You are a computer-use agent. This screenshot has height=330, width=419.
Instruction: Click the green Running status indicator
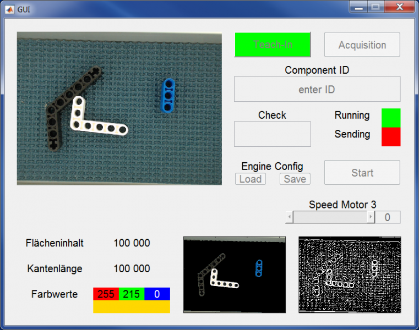390,118
